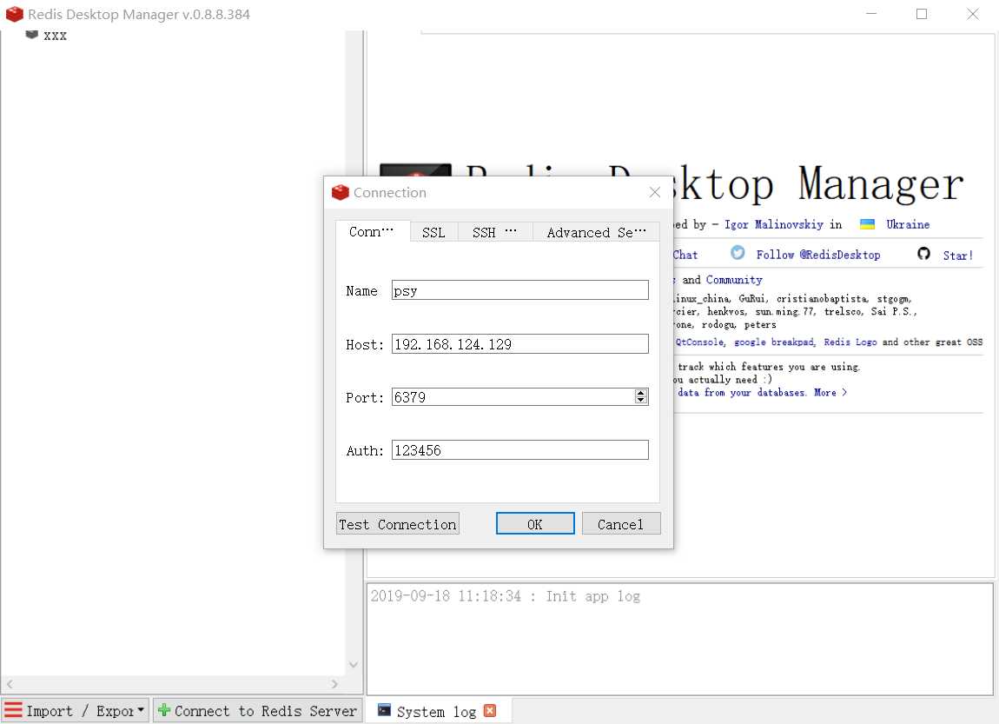Click the Ukraine flag icon

tap(867, 224)
